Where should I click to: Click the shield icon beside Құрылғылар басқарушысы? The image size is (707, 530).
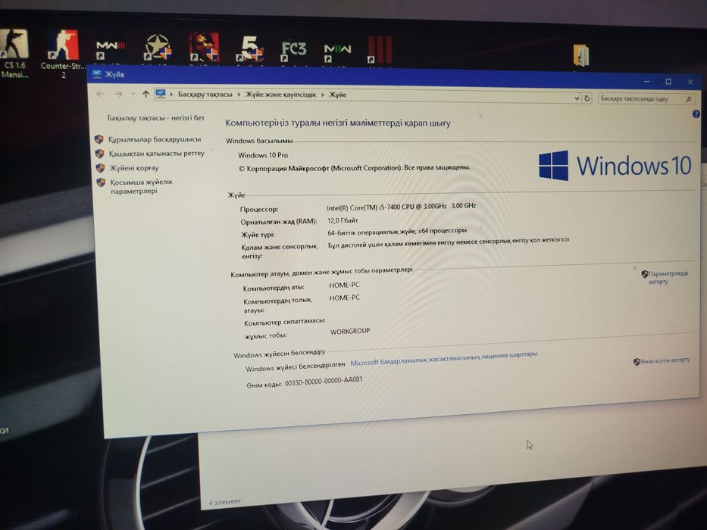[x=99, y=139]
